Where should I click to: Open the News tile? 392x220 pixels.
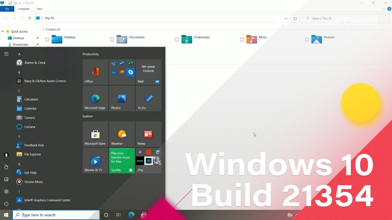(149, 134)
